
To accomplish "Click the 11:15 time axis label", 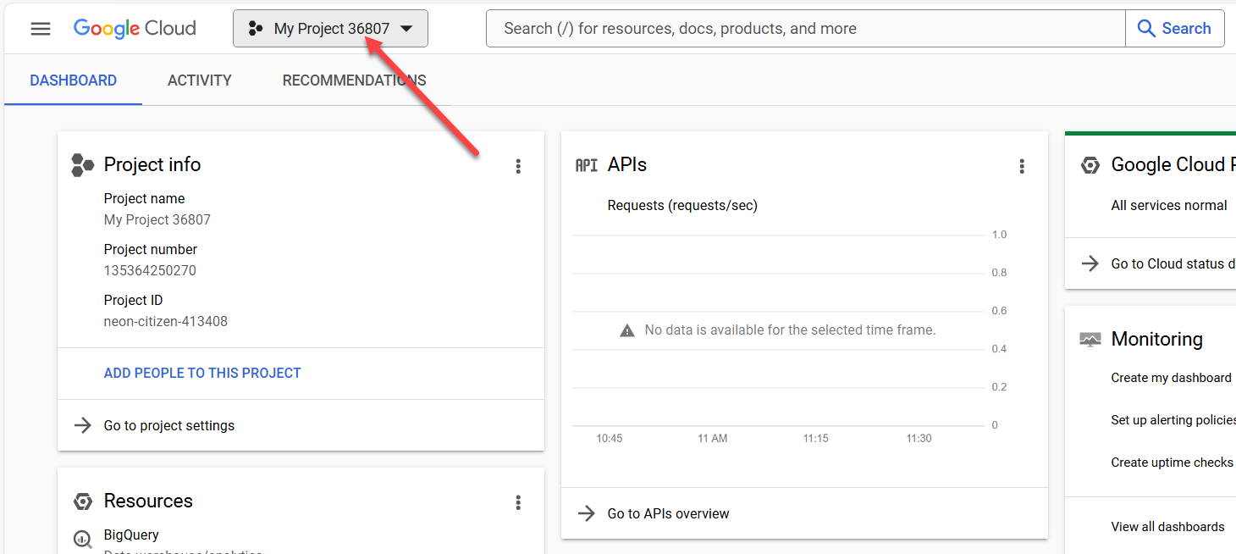I will point(816,439).
